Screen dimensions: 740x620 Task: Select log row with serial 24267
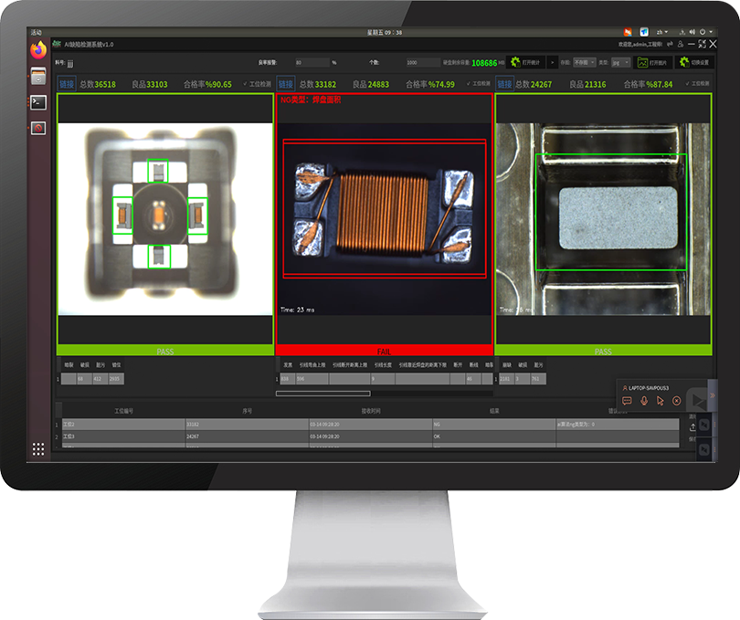(371, 436)
